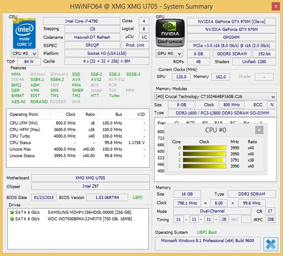Select the CPU HFM (Max) row
Image resolution: width=283 pixels, height=256 pixels.
[x=77, y=130]
